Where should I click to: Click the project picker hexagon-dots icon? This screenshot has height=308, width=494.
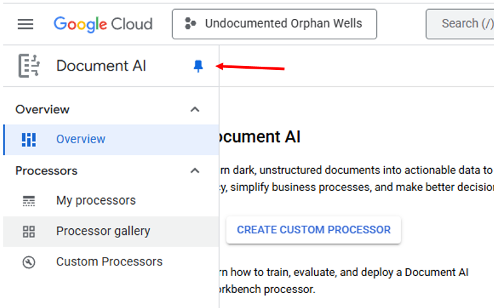click(x=190, y=24)
